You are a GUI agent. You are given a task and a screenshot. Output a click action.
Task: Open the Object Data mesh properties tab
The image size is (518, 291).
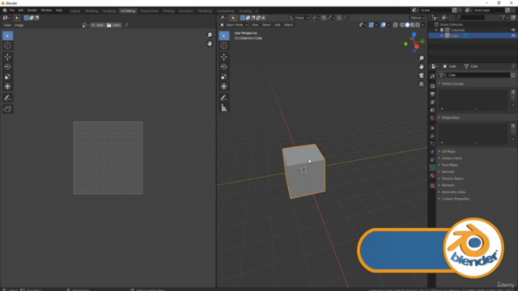tap(432, 167)
